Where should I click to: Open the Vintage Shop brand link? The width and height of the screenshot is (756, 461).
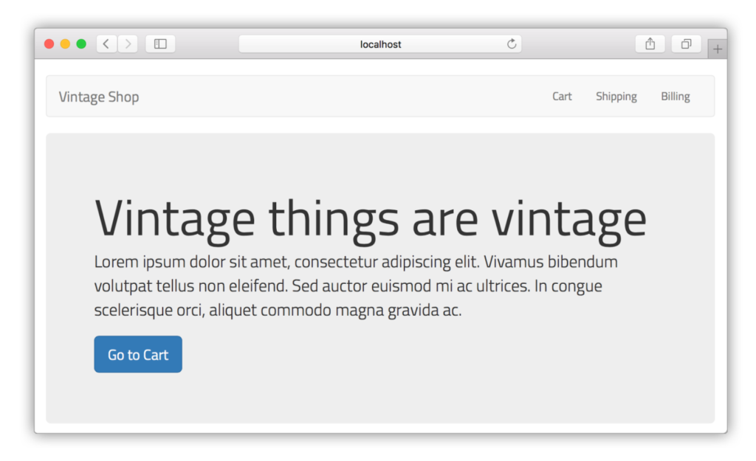tap(99, 97)
